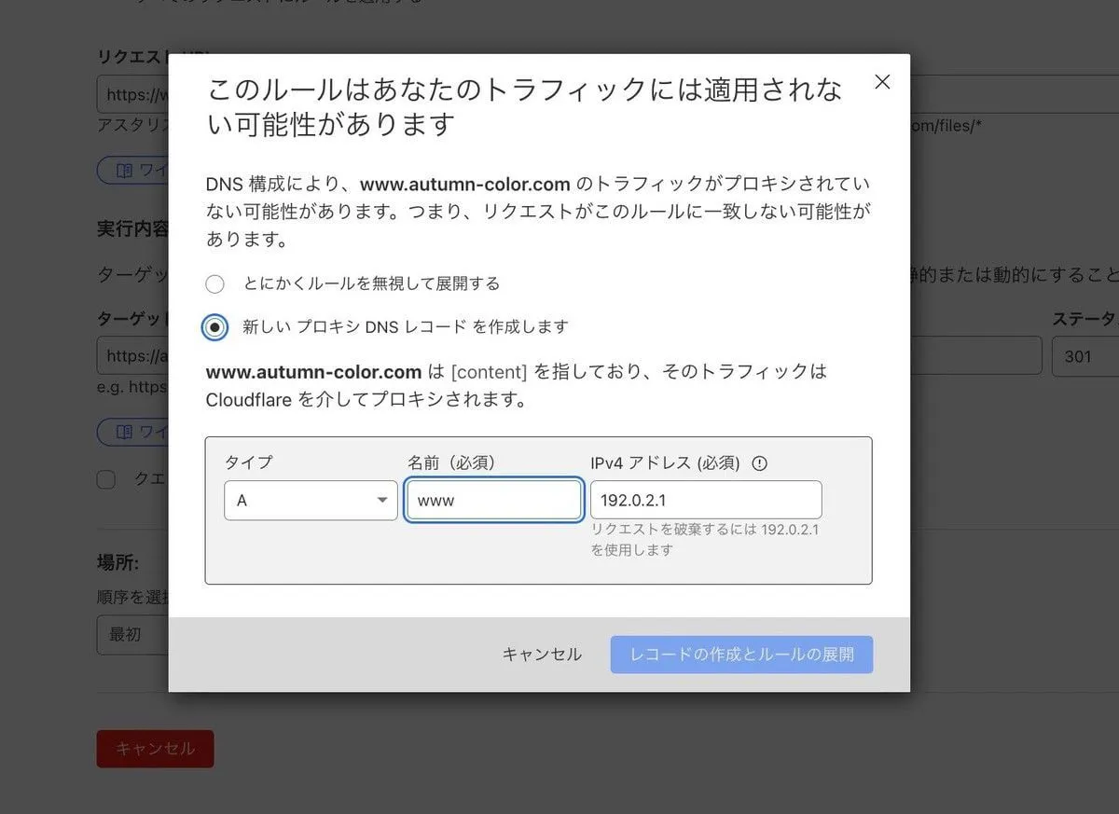1119x814 pixels.
Task: Toggle the クエリ checkbox behind the dialog
Action: [106, 479]
